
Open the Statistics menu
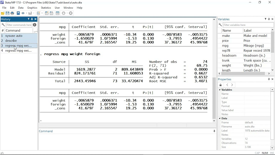[x=46, y=8]
